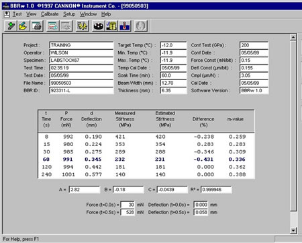302x243 pixels.
Task: Click the difference value -0.346
Action: pos(204,151)
